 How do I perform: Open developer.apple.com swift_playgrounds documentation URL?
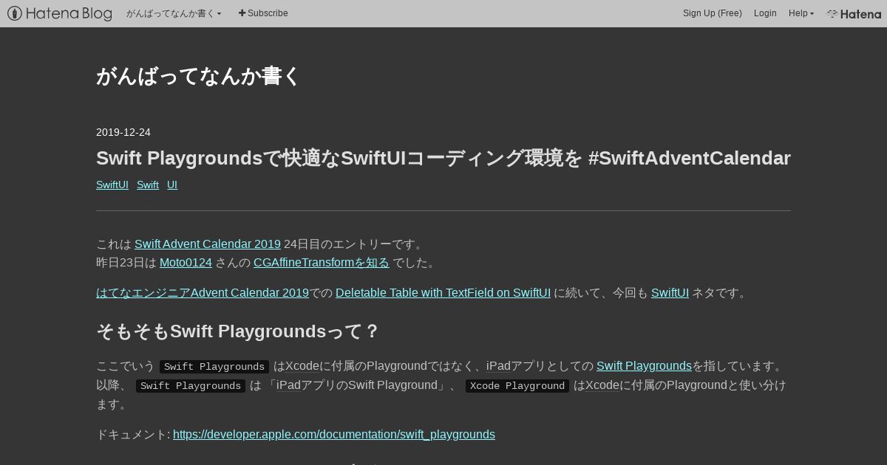click(x=334, y=434)
